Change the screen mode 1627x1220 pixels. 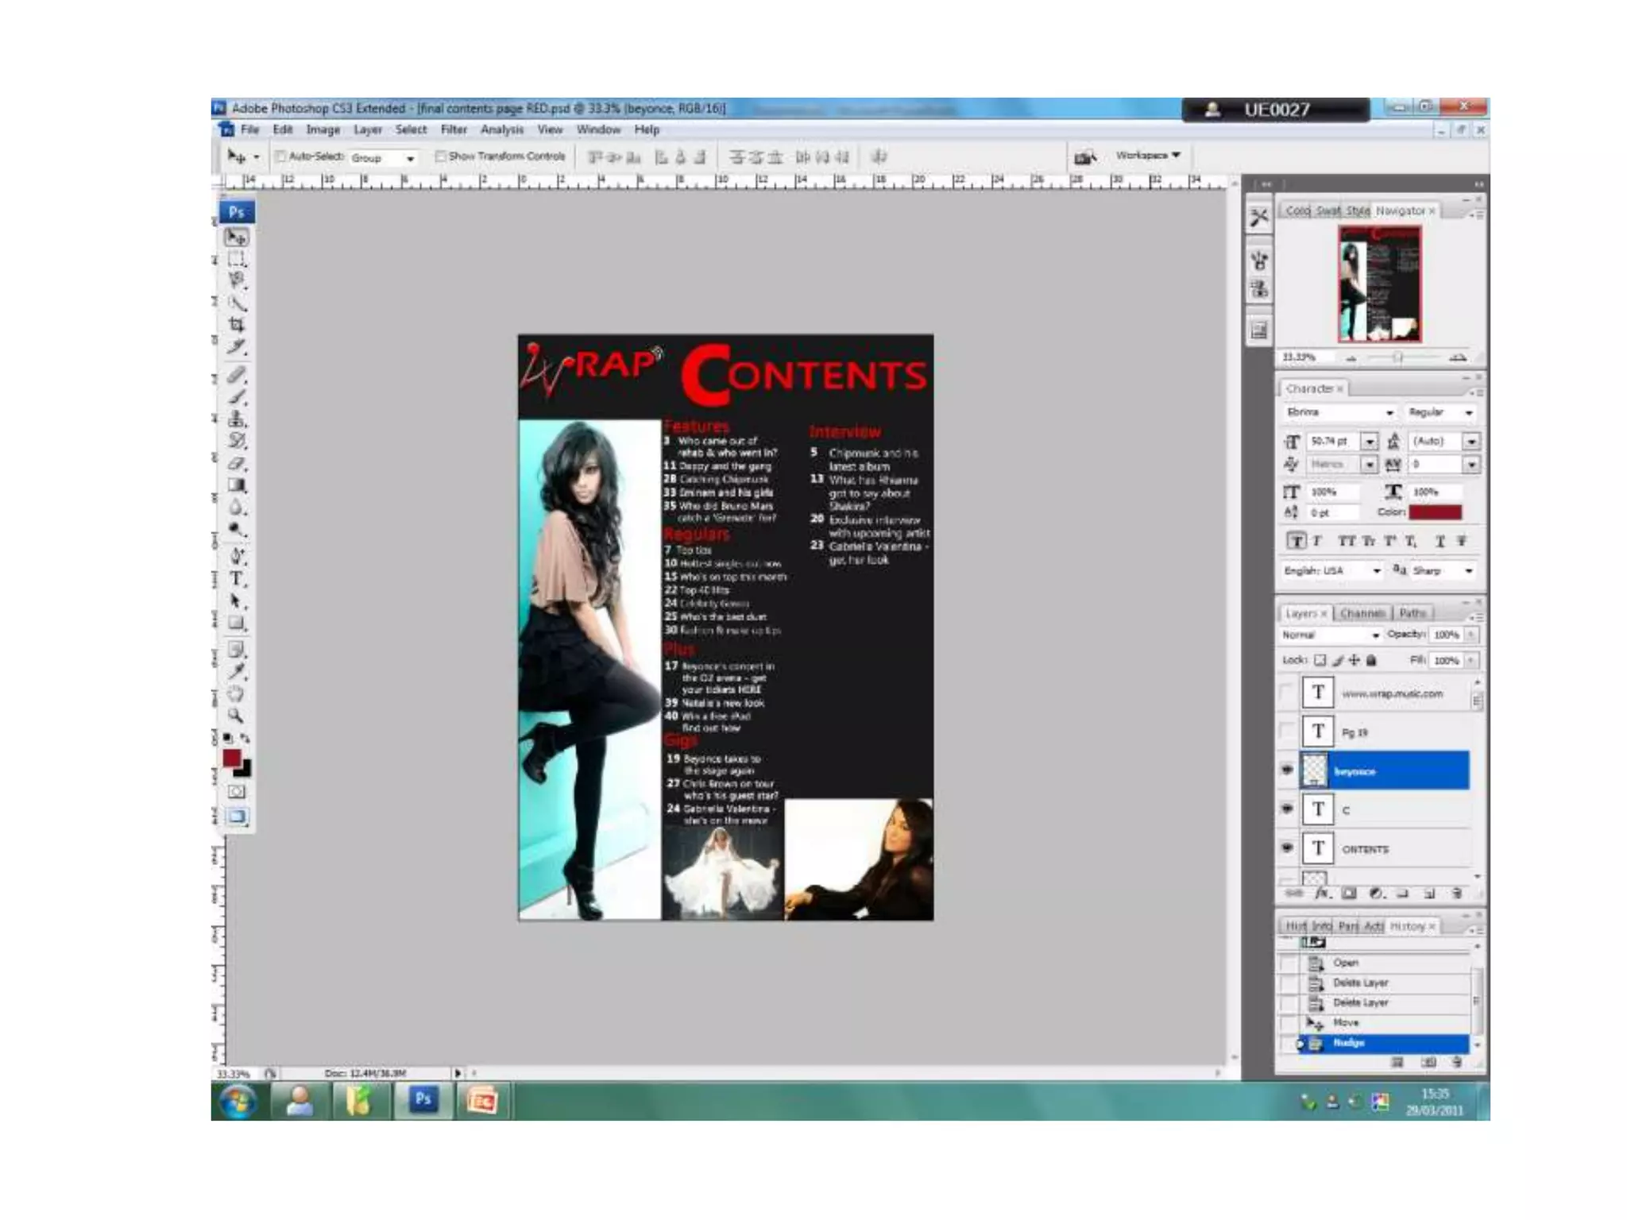(237, 817)
